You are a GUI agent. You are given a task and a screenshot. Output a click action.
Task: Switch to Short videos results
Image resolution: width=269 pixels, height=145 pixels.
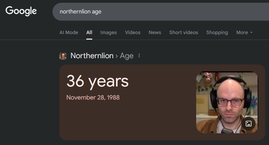pyautogui.click(x=184, y=32)
